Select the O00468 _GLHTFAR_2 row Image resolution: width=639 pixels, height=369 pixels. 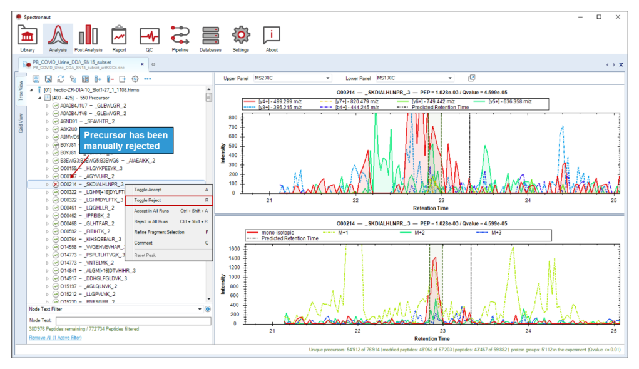point(84,224)
